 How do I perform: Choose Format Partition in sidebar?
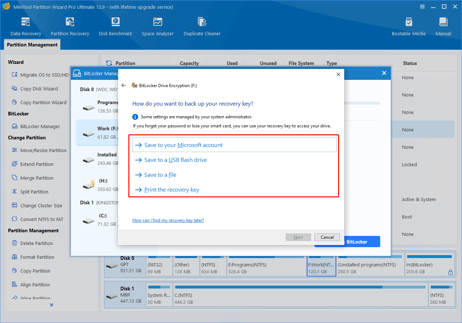(33, 257)
